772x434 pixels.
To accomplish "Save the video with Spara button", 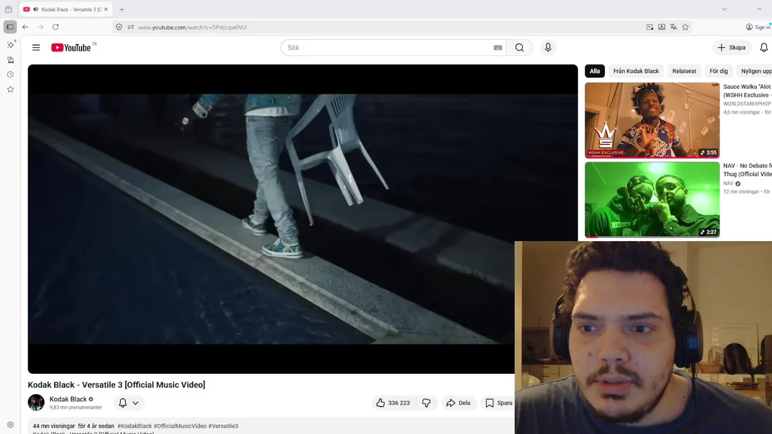I will 499,403.
